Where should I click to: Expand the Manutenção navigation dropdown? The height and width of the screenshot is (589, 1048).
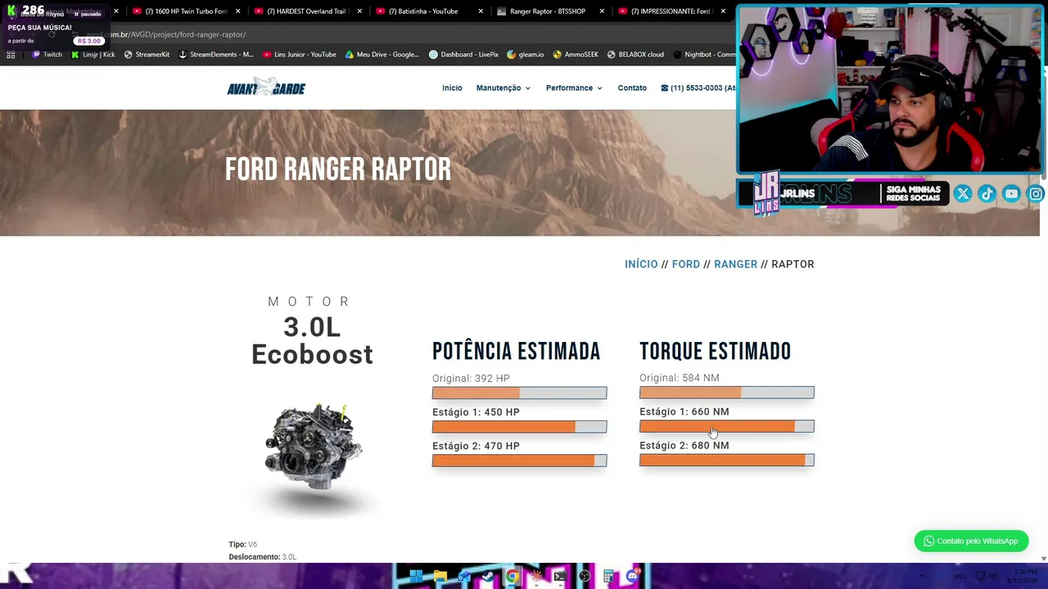point(504,88)
